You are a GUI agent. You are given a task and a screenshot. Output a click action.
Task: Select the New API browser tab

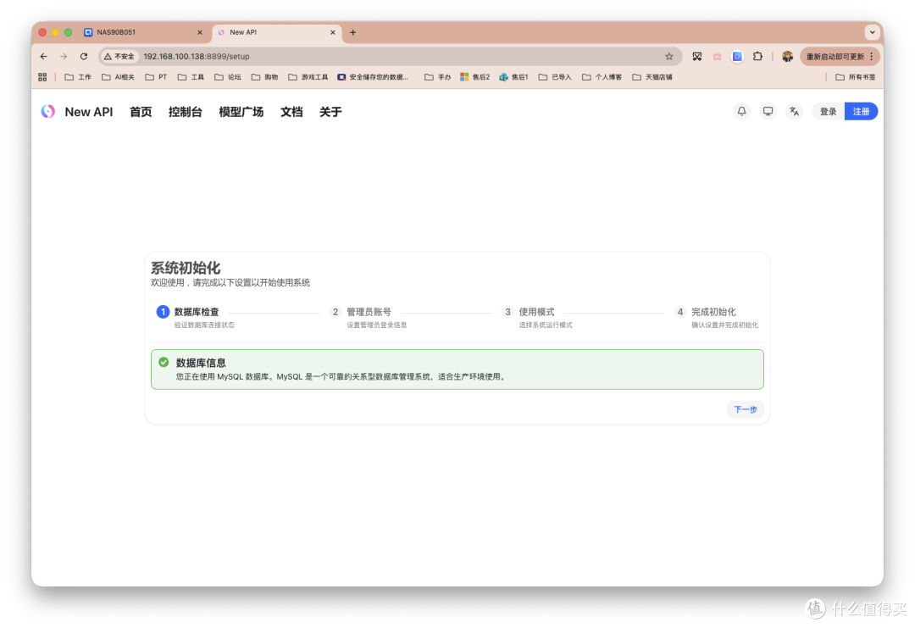277,33
